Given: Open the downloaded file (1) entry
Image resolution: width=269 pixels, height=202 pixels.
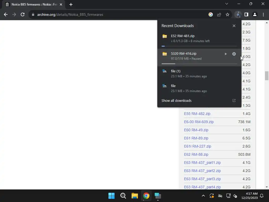Looking at the screenshot, I should click(199, 74).
